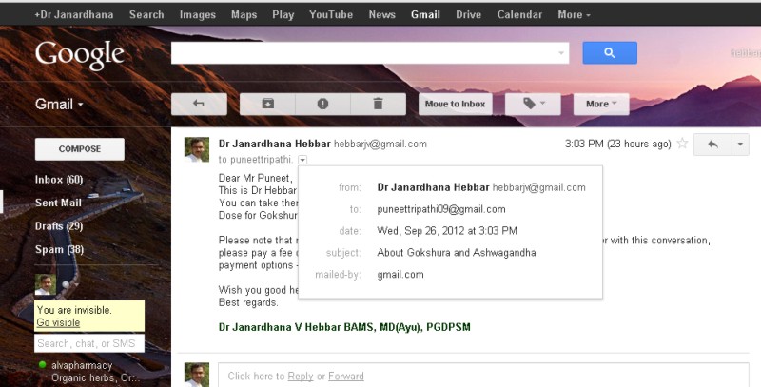The width and height of the screenshot is (761, 387).
Task: Open Calendar in the Google bar
Action: coord(519,14)
